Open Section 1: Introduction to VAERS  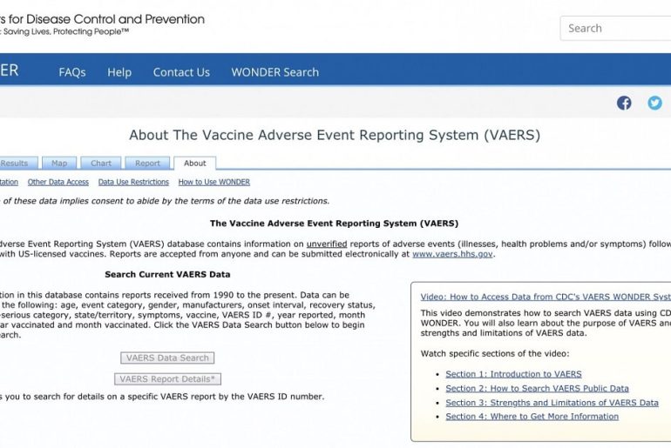(x=513, y=374)
